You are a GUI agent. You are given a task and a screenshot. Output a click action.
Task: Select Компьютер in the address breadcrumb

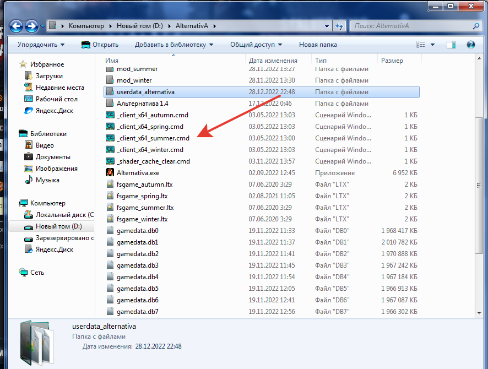86,26
